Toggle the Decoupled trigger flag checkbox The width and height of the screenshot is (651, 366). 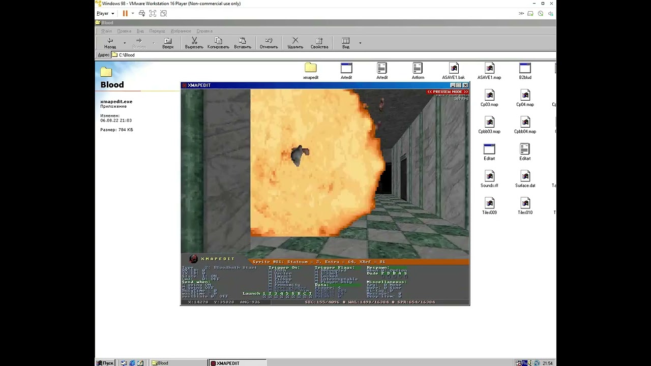point(316,270)
